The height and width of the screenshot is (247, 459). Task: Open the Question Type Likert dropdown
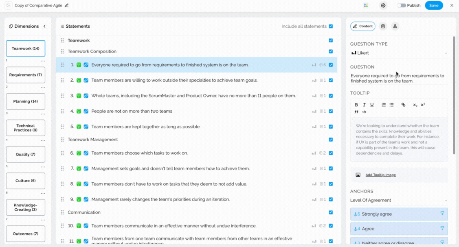(x=399, y=53)
